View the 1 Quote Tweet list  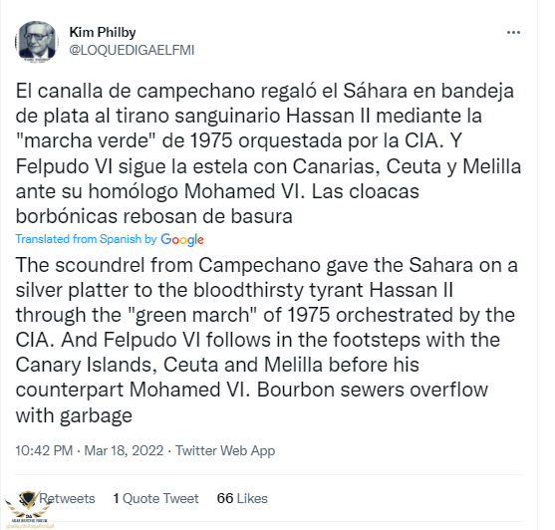[x=155, y=498]
